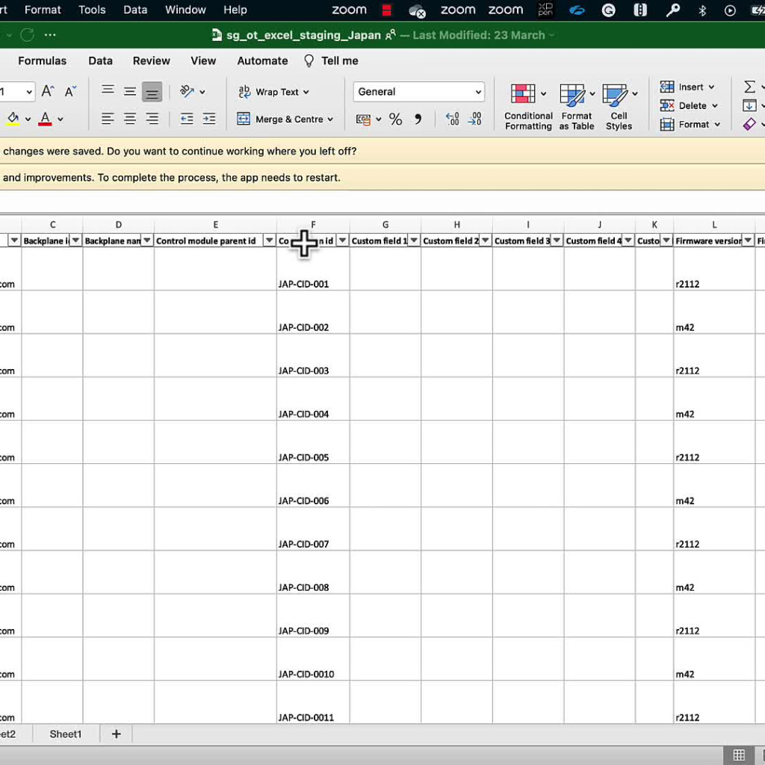
Task: Open Format cells menu button
Action: pyautogui.click(x=690, y=125)
